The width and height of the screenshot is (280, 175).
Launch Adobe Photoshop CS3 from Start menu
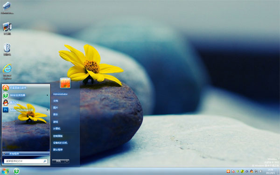click(26, 110)
